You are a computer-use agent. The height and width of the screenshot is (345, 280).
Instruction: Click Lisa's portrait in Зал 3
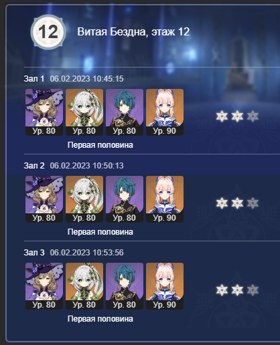[x=44, y=286]
